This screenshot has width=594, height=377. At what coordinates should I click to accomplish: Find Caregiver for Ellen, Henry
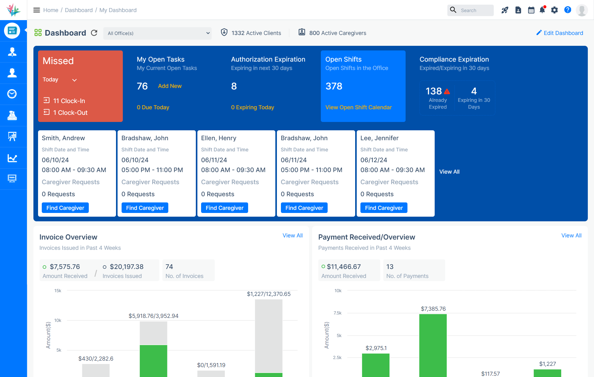(x=225, y=208)
